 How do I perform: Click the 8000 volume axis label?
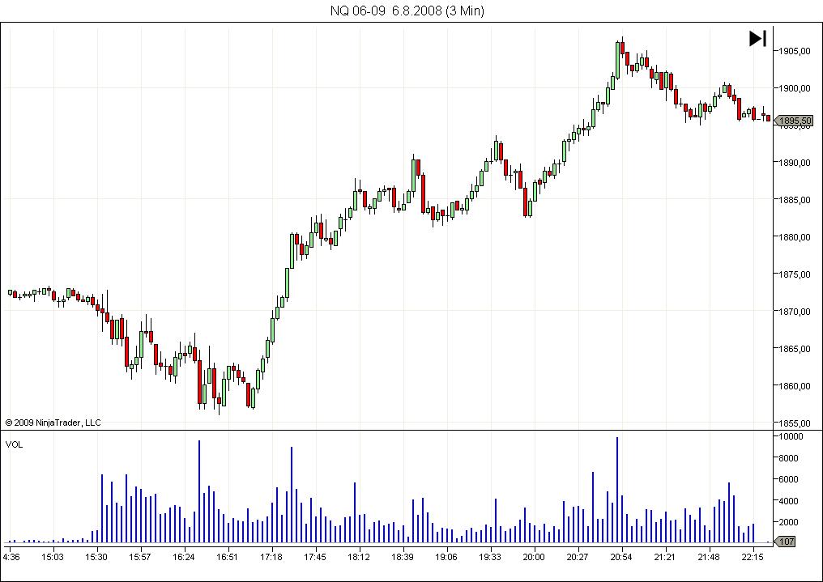pyautogui.click(x=789, y=457)
